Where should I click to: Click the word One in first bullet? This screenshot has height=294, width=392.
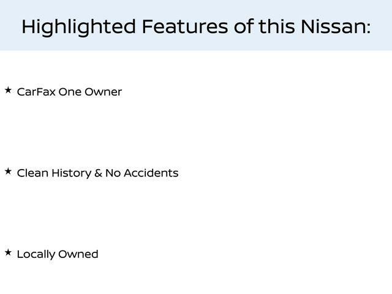(70, 92)
